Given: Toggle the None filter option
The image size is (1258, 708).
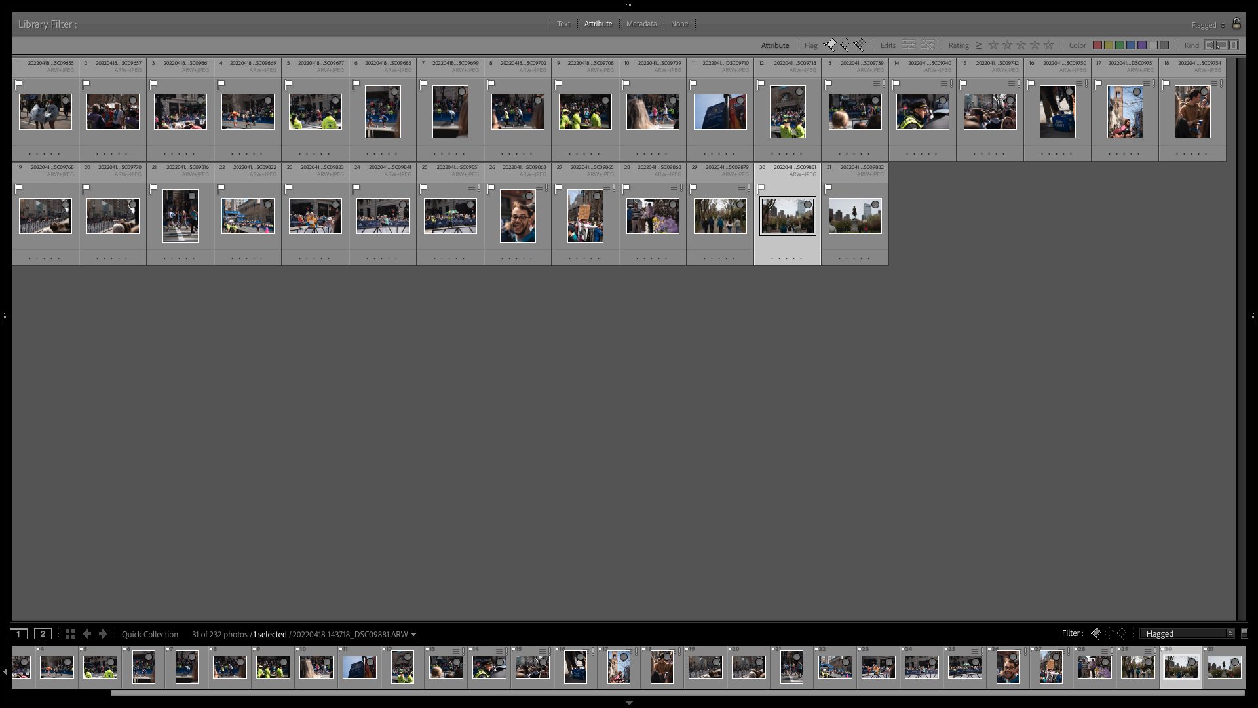Looking at the screenshot, I should click(680, 24).
